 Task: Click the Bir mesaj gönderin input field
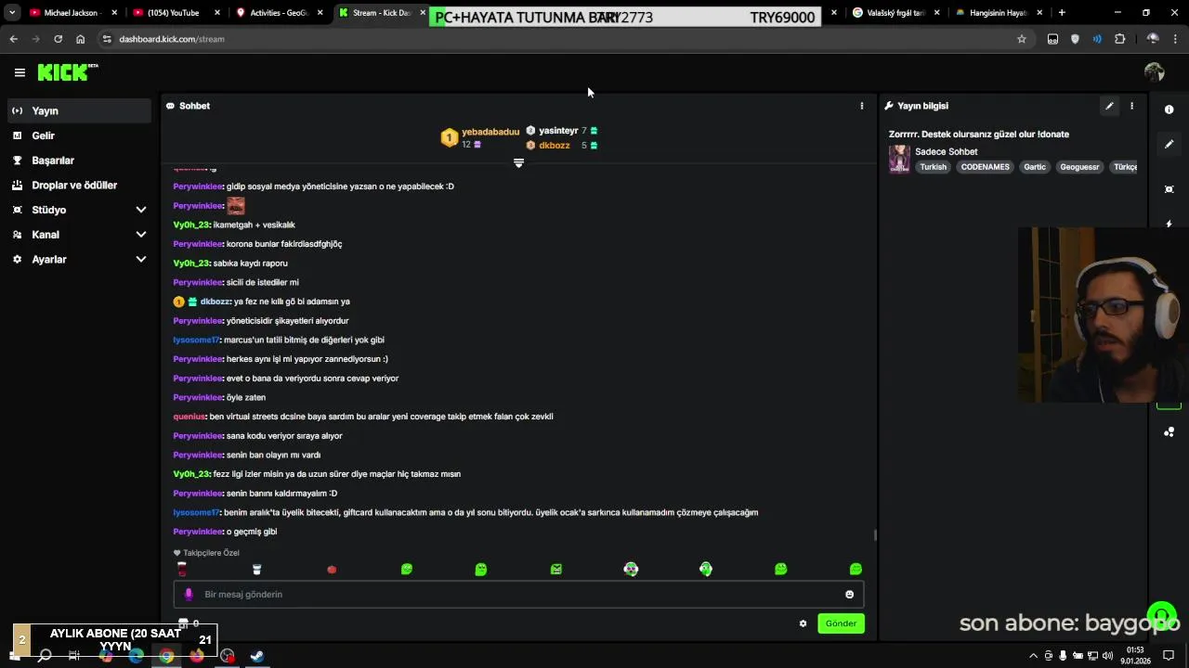(518, 595)
